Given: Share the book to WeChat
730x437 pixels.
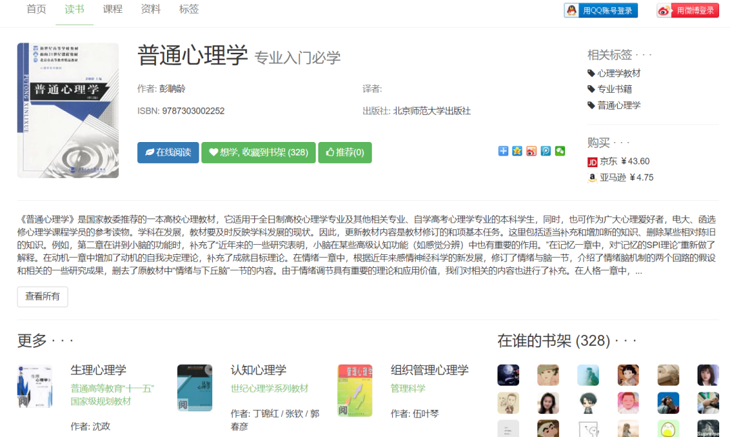Looking at the screenshot, I should (560, 152).
